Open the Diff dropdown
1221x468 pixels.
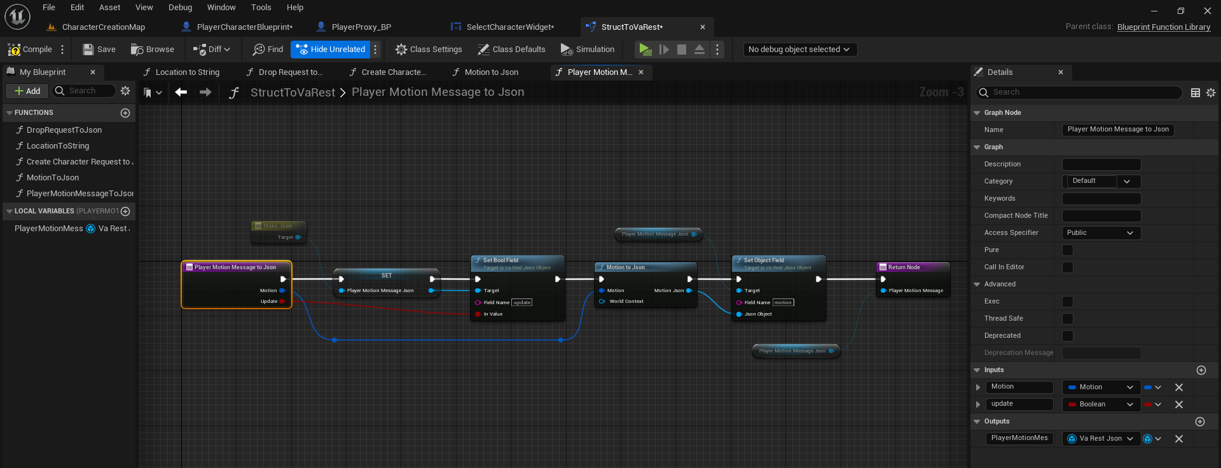click(x=212, y=50)
